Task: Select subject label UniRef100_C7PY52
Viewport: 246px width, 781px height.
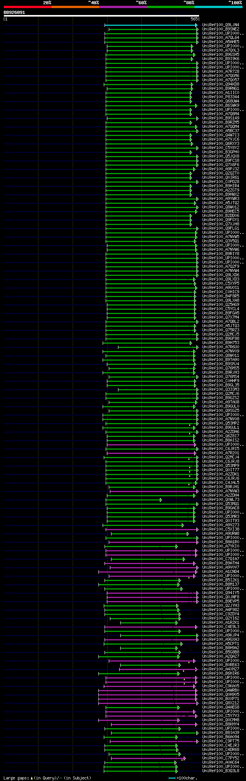Action: coord(221,758)
